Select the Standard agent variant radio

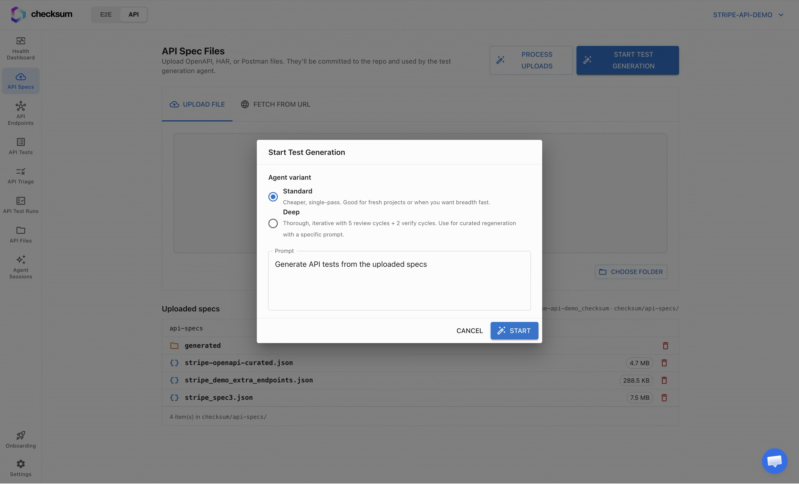pyautogui.click(x=273, y=197)
